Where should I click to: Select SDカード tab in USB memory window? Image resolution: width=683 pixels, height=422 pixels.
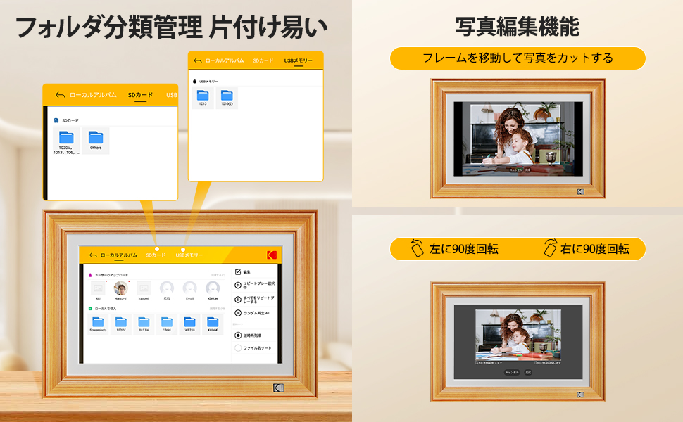263,60
